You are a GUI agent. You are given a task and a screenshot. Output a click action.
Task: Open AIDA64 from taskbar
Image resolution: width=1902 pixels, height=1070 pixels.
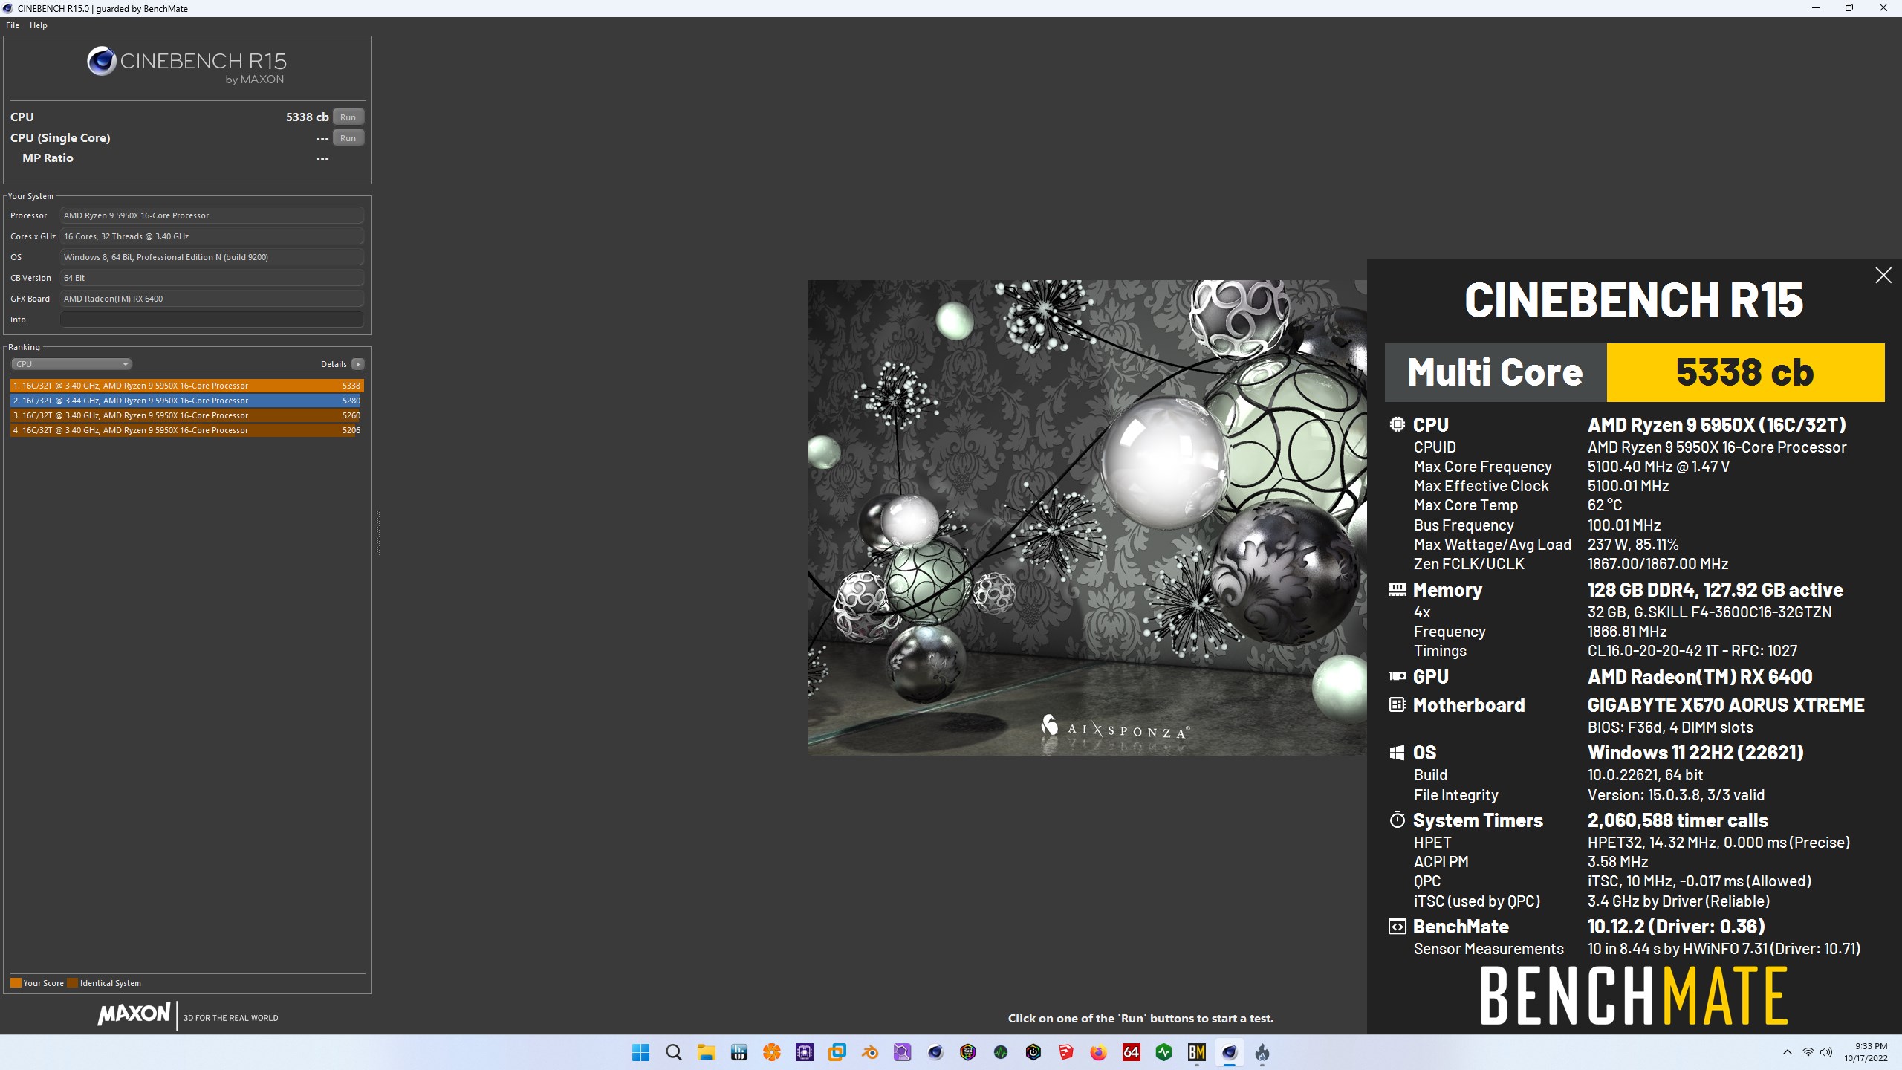point(1131,1053)
